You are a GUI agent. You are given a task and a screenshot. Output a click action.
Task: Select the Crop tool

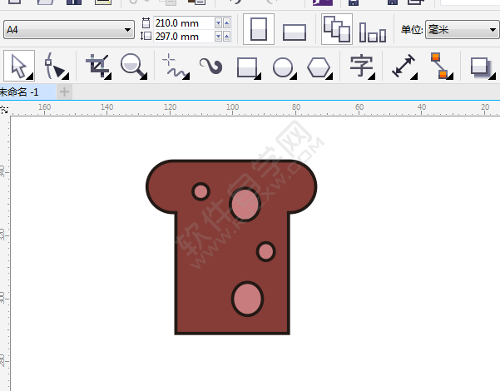point(98,66)
